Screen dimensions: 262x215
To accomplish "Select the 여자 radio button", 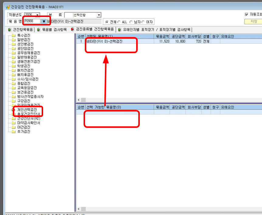I will click(143, 22).
